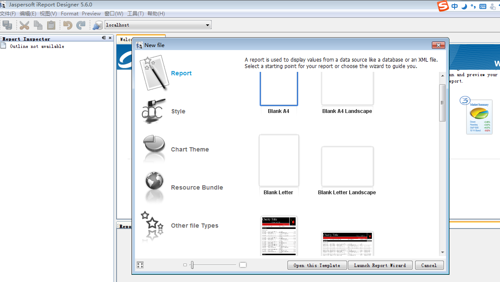Click the Redo arrow toolbar icon
The width and height of the screenshot is (500, 282).
pyautogui.click(x=81, y=25)
